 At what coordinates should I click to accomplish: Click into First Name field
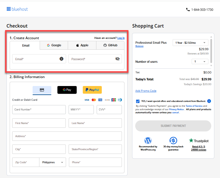[39, 123]
